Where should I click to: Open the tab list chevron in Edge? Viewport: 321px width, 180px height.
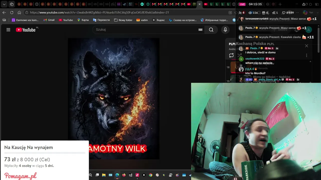(4, 4)
